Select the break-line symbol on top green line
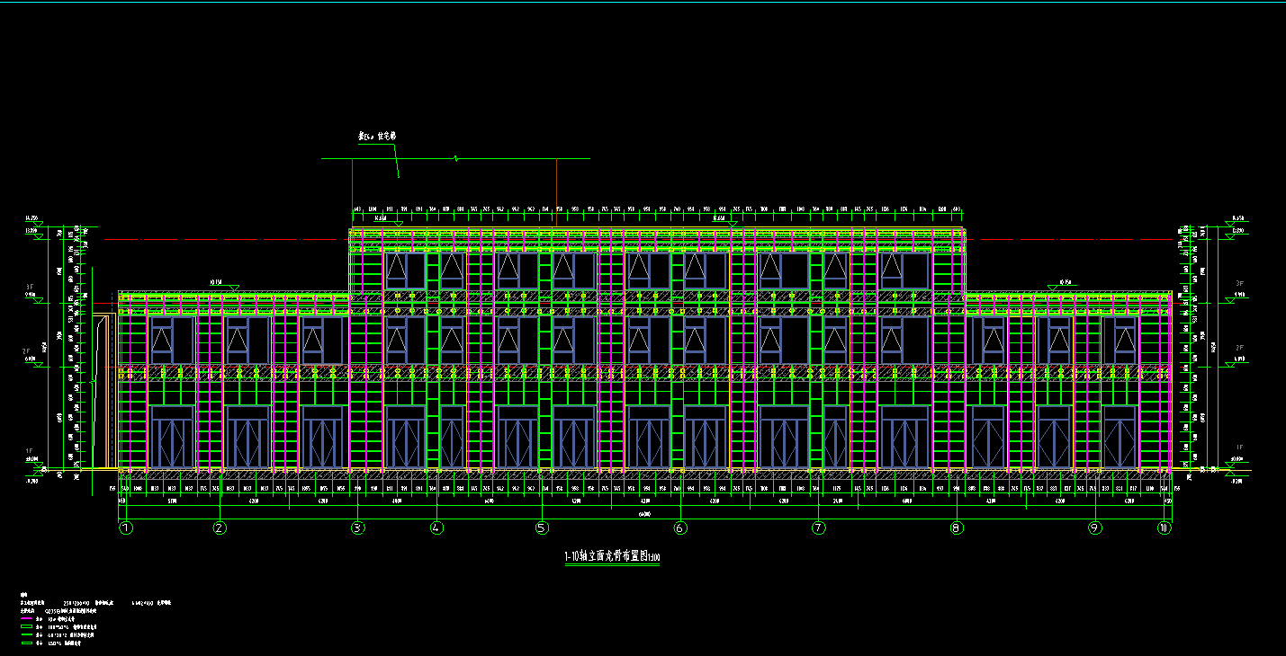The width and height of the screenshot is (1286, 656). 459,159
